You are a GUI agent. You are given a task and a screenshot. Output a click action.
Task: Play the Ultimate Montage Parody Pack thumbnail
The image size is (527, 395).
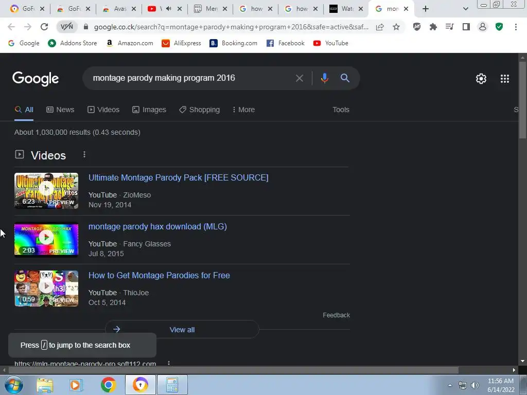point(46,191)
